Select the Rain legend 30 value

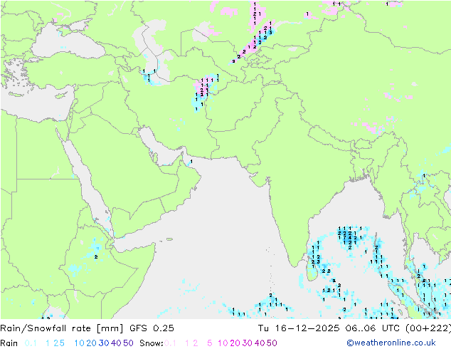[x=104, y=343]
